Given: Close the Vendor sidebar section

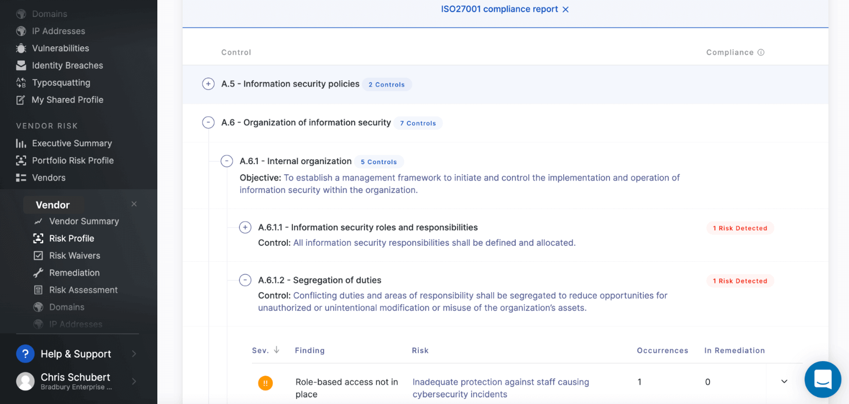Looking at the screenshot, I should (134, 204).
